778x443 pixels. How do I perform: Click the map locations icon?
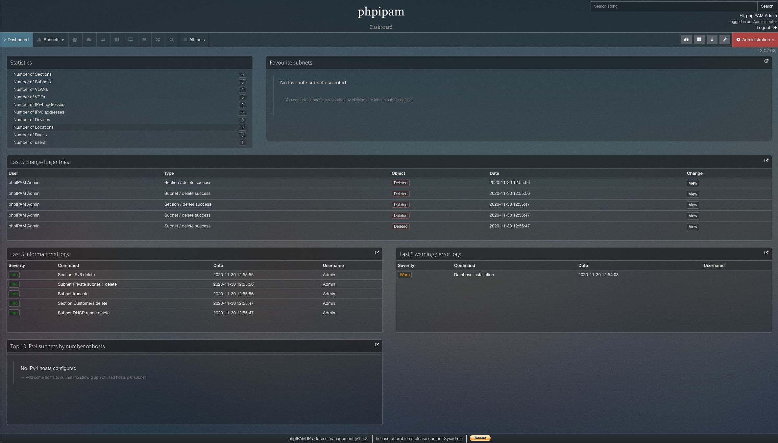coord(117,39)
